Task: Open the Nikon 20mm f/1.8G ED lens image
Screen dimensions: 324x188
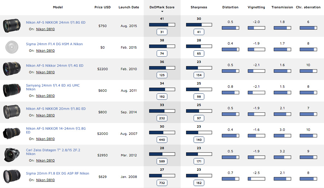Action: pyautogui.click(x=12, y=112)
